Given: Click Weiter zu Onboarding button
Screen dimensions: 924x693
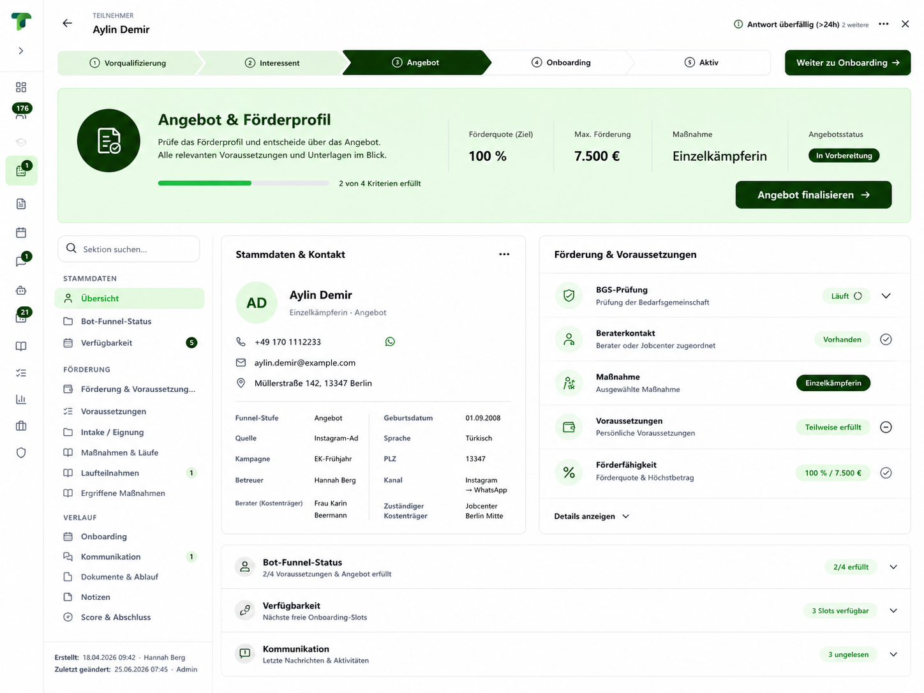Looking at the screenshot, I should pyautogui.click(x=847, y=63).
